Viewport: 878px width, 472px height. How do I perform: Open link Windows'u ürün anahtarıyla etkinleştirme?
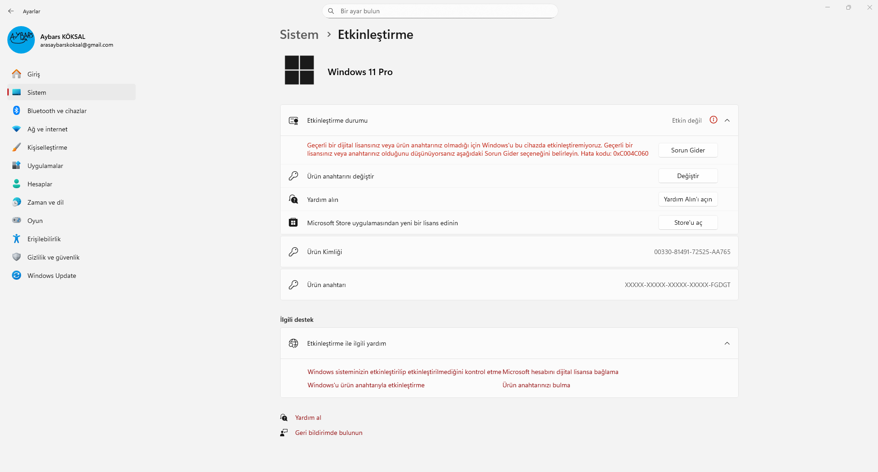(366, 385)
